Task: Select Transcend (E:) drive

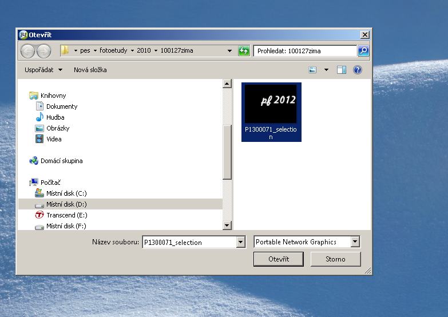Action: 66,215
